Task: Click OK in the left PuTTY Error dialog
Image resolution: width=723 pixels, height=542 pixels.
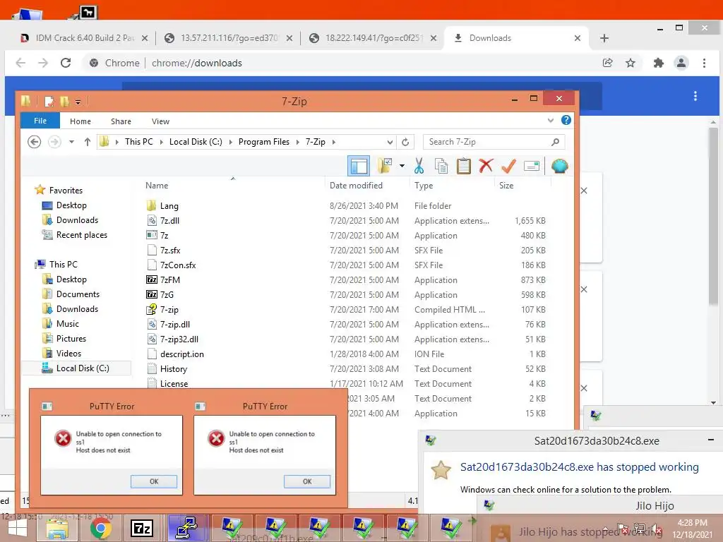Action: pos(154,481)
